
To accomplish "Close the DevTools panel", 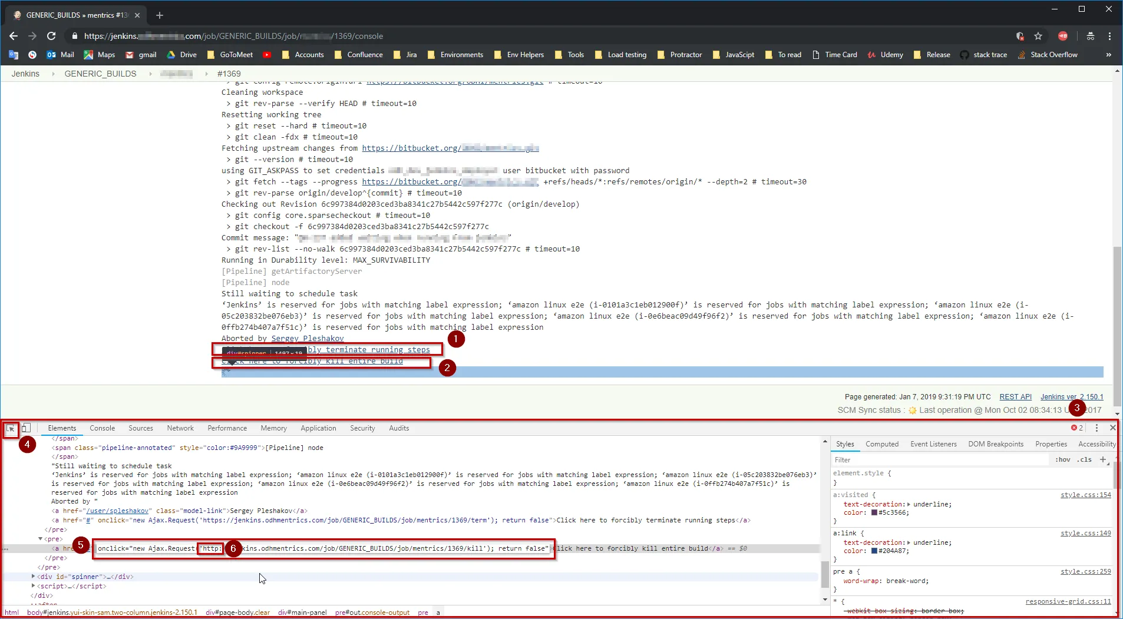I will 1112,428.
